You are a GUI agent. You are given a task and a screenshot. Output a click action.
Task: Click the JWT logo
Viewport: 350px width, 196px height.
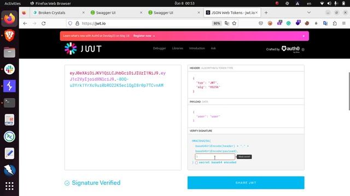point(83,48)
